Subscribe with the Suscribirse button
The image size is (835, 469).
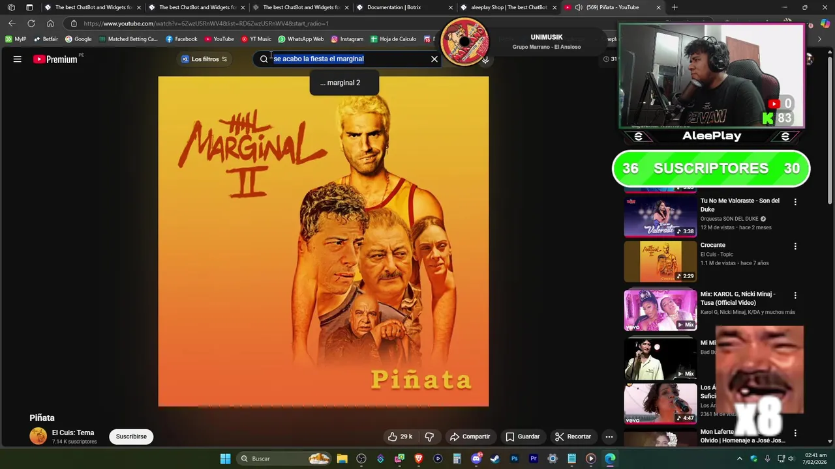131,436
